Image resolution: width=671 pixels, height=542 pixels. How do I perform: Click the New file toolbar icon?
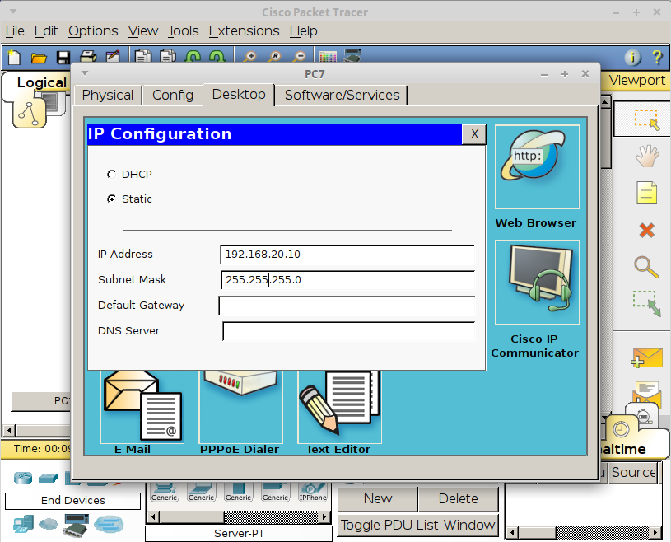(14, 57)
